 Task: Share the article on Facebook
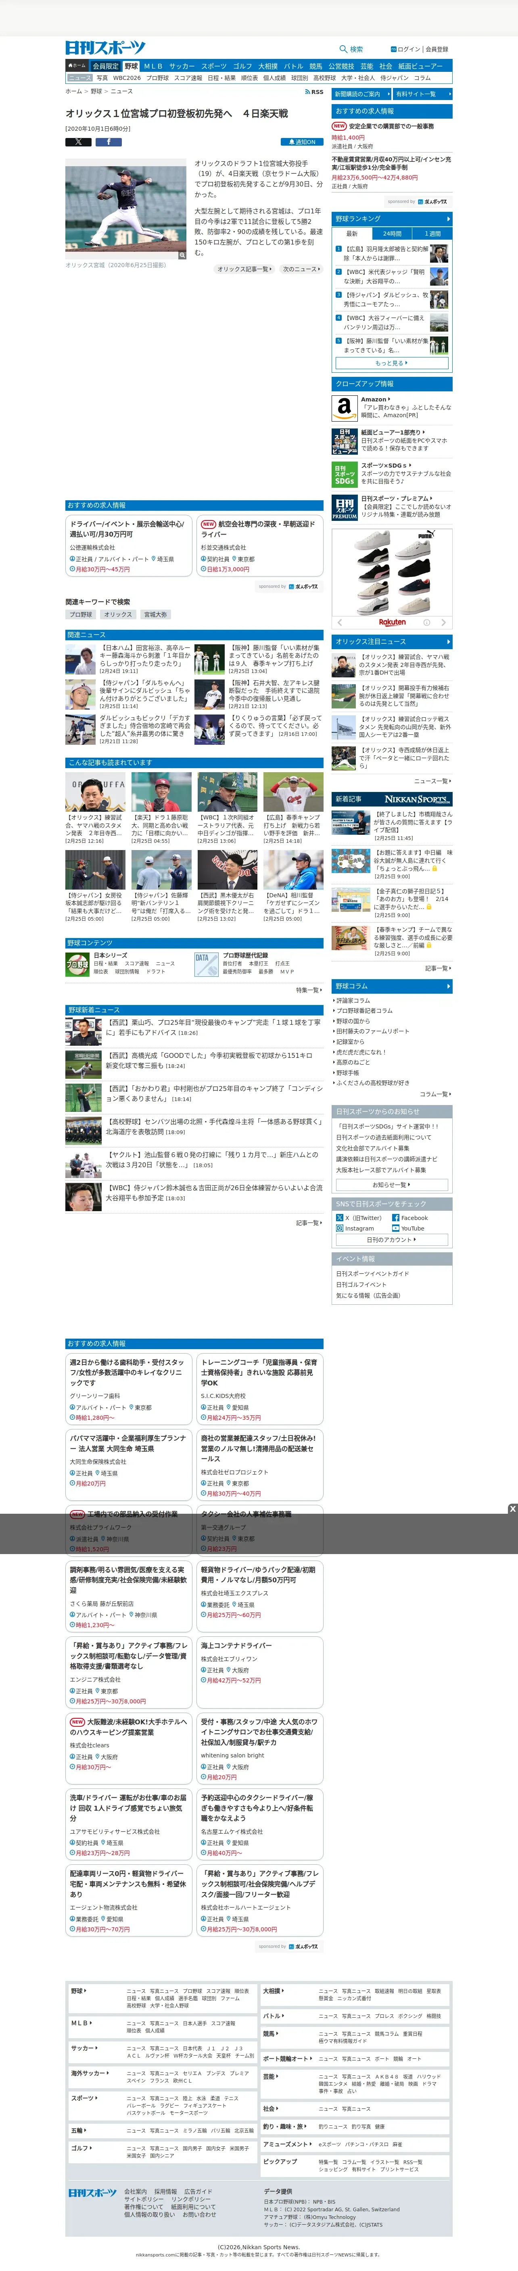[x=109, y=141]
